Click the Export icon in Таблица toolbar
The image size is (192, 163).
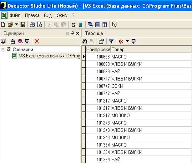(133, 41)
